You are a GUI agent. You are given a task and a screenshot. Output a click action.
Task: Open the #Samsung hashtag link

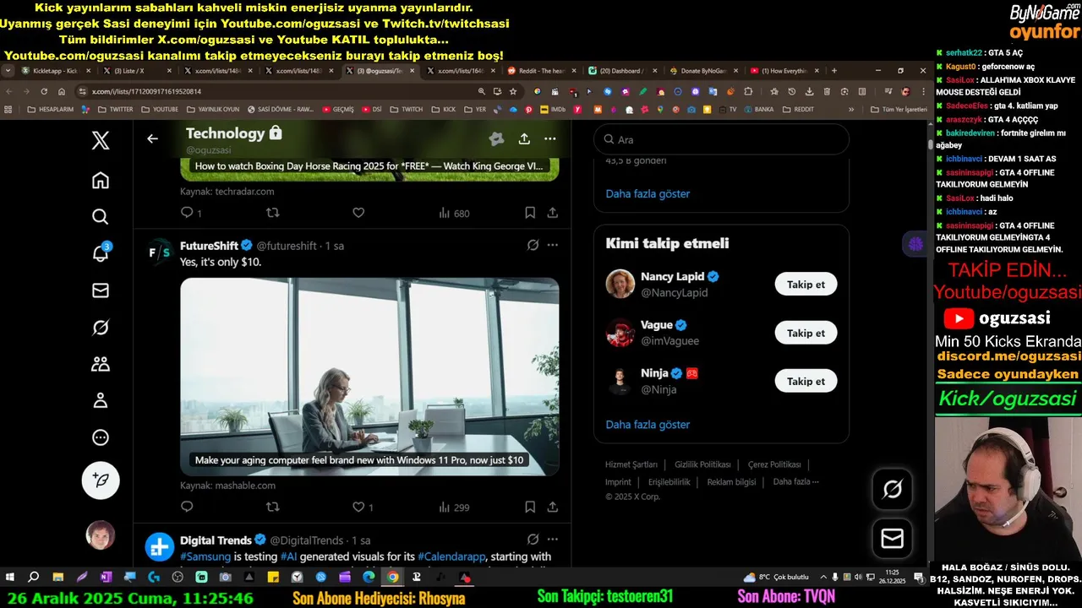(x=205, y=556)
